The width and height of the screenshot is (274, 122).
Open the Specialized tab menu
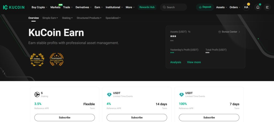(113, 18)
